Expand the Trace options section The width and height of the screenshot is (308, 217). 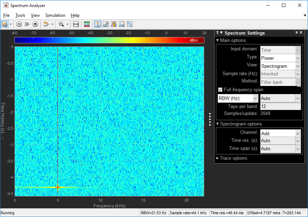coord(233,158)
